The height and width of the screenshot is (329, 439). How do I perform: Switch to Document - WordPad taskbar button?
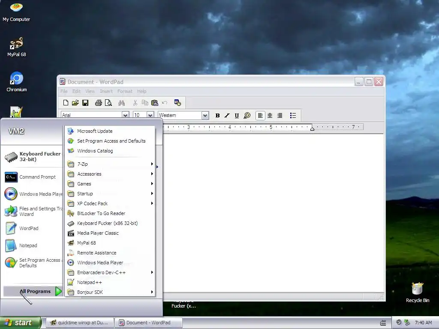click(149, 323)
